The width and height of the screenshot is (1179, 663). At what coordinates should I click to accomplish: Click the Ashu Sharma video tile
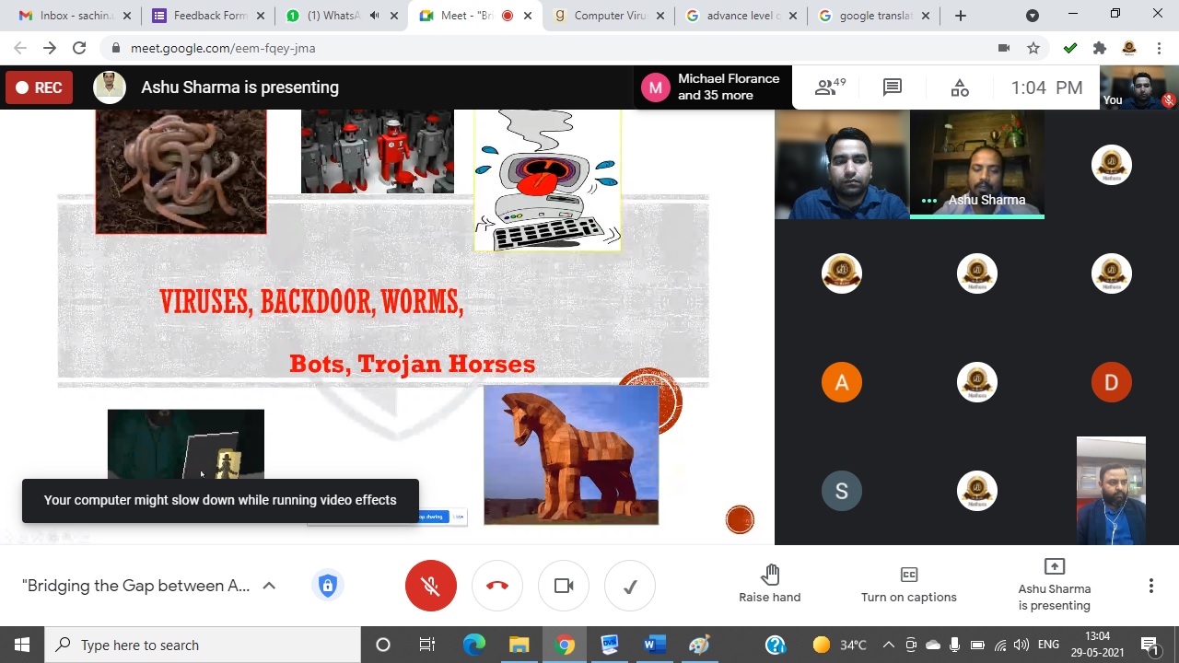tap(976, 164)
